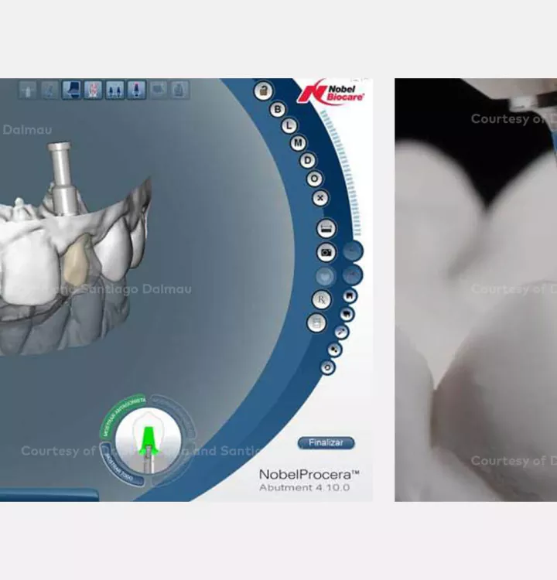Image resolution: width=557 pixels, height=580 pixels.
Task: Click the second dimmed toolbar icon
Action: point(50,90)
